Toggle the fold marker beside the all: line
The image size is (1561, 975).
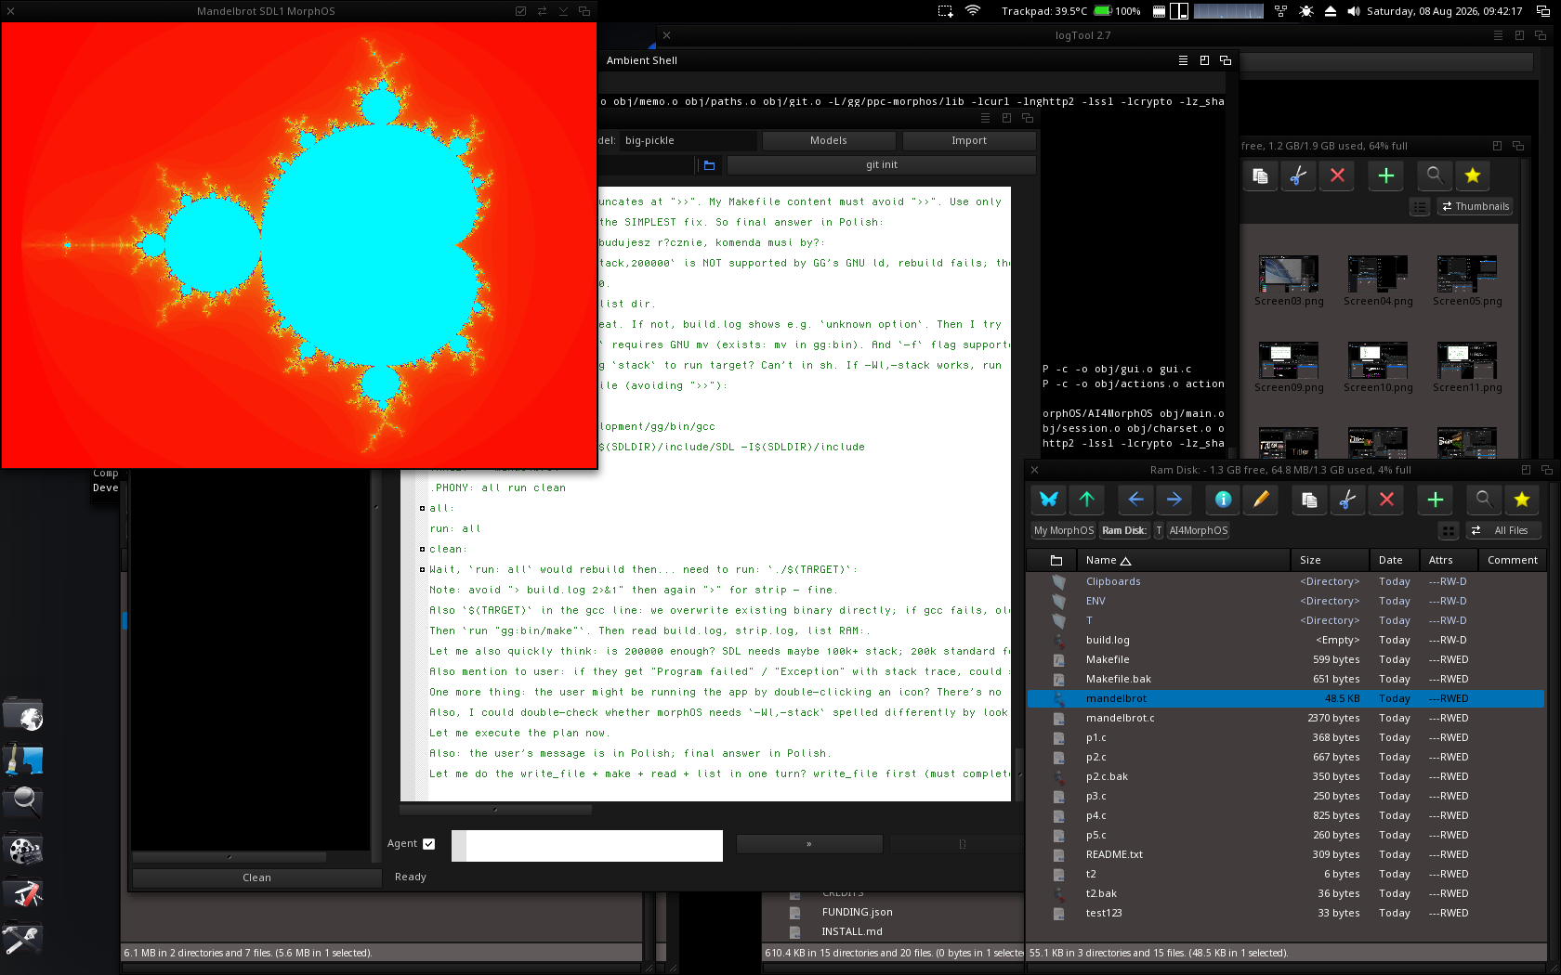point(422,508)
